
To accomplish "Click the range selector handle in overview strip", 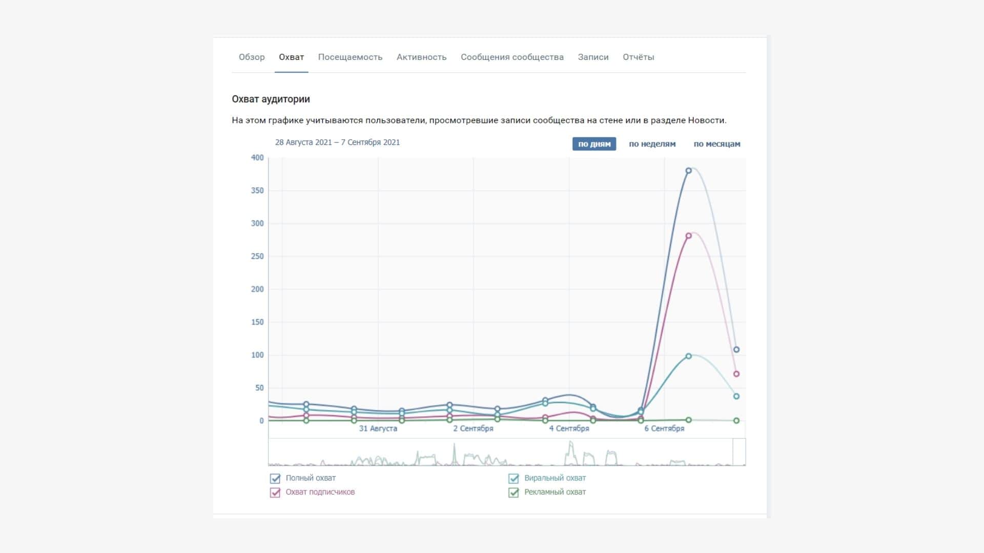I will coord(739,452).
